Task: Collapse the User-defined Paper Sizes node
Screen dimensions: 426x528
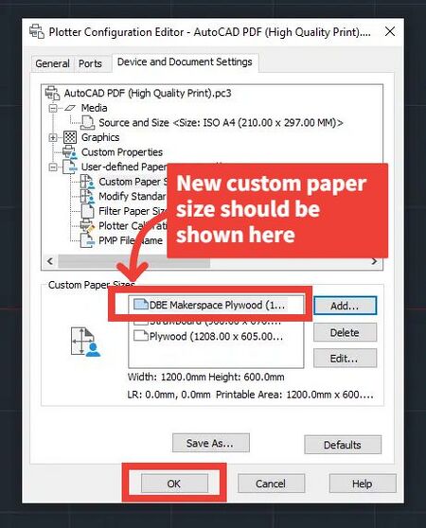Action: (52, 167)
